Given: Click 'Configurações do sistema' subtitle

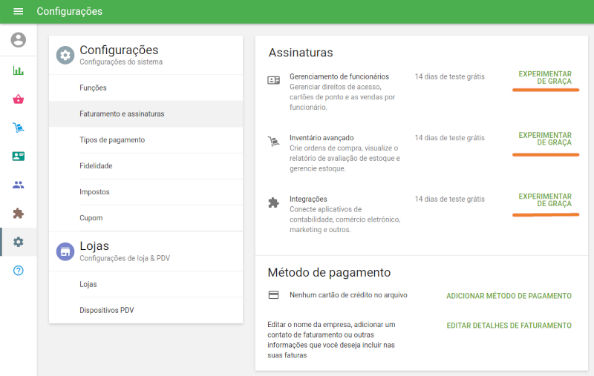Looking at the screenshot, I should [x=121, y=62].
